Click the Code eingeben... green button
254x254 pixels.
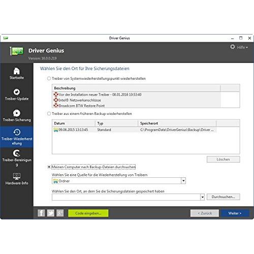pos(88,213)
